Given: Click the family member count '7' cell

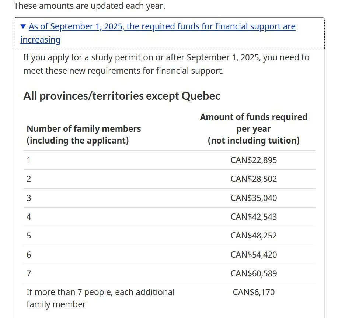Looking at the screenshot, I should 29,273.
